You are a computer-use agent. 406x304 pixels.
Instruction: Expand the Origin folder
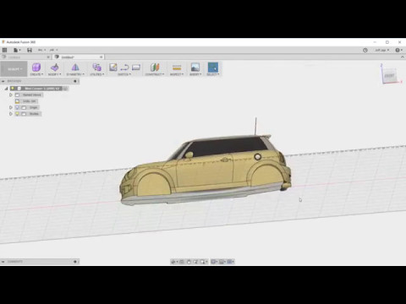tap(11, 107)
